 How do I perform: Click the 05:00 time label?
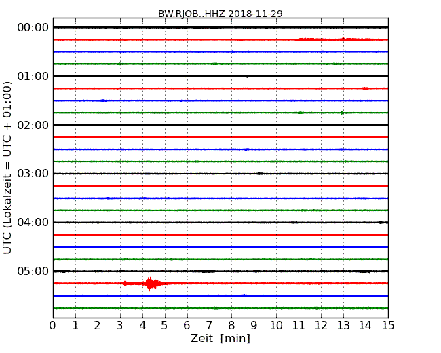pyautogui.click(x=33, y=271)
